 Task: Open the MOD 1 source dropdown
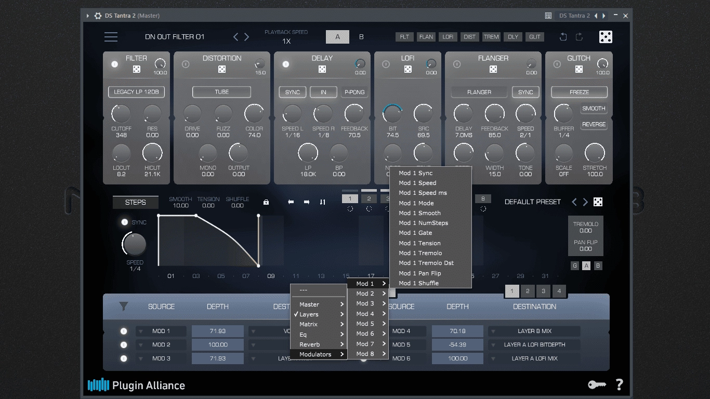(161, 331)
